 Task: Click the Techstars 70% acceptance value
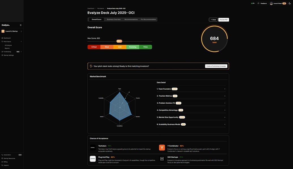click(x=110, y=146)
